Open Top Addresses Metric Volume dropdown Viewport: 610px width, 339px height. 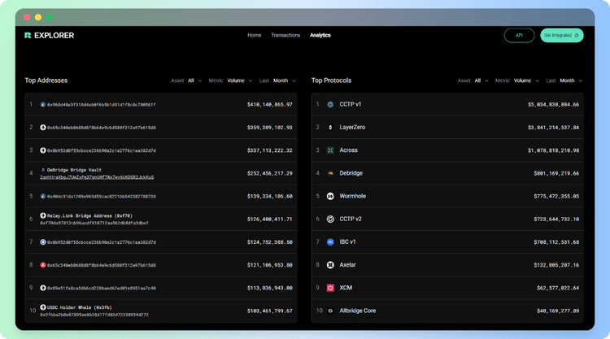pyautogui.click(x=240, y=80)
